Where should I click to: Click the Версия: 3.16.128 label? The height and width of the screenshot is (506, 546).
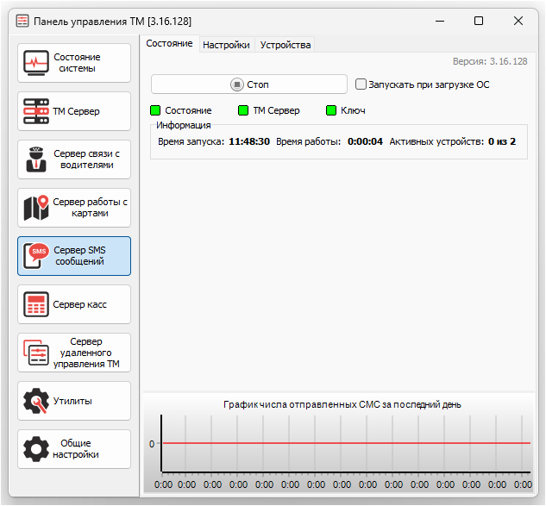point(490,61)
